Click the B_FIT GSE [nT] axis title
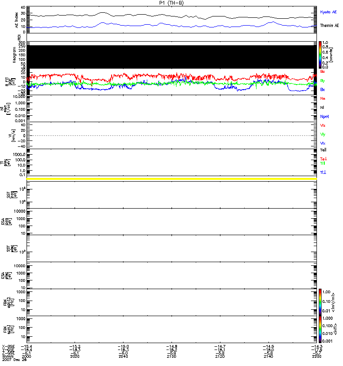Image resolution: width=343 pixels, height=366 pixels. (11, 82)
